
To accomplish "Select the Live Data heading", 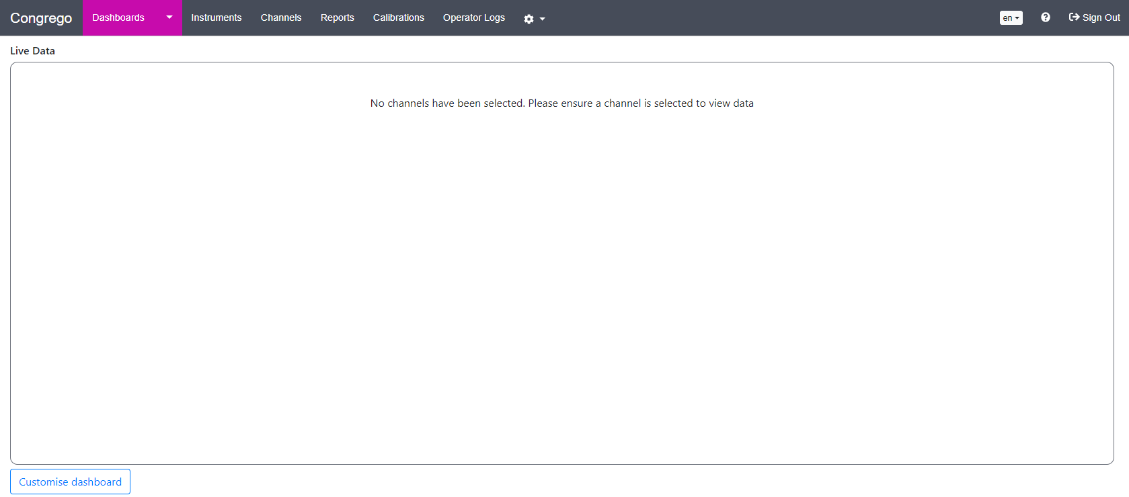I will 32,50.
